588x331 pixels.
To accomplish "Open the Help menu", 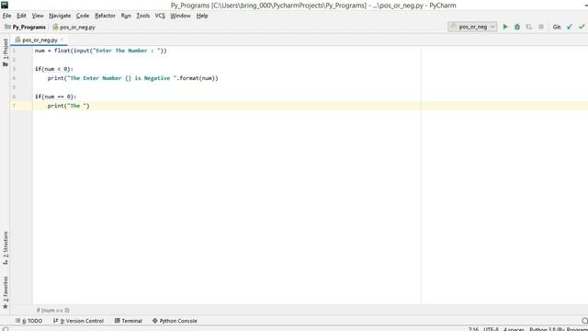I will (x=202, y=16).
